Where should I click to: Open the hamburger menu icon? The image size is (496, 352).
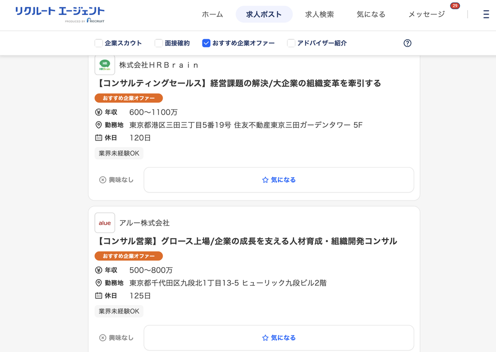(x=486, y=14)
